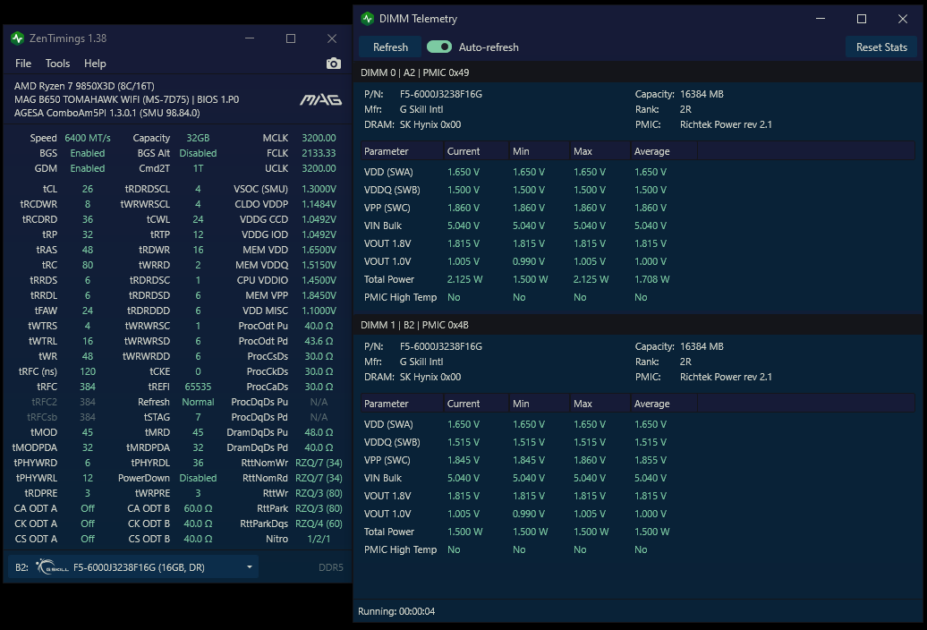
Task: Click the FCLK value 2133.33
Action: tap(319, 153)
